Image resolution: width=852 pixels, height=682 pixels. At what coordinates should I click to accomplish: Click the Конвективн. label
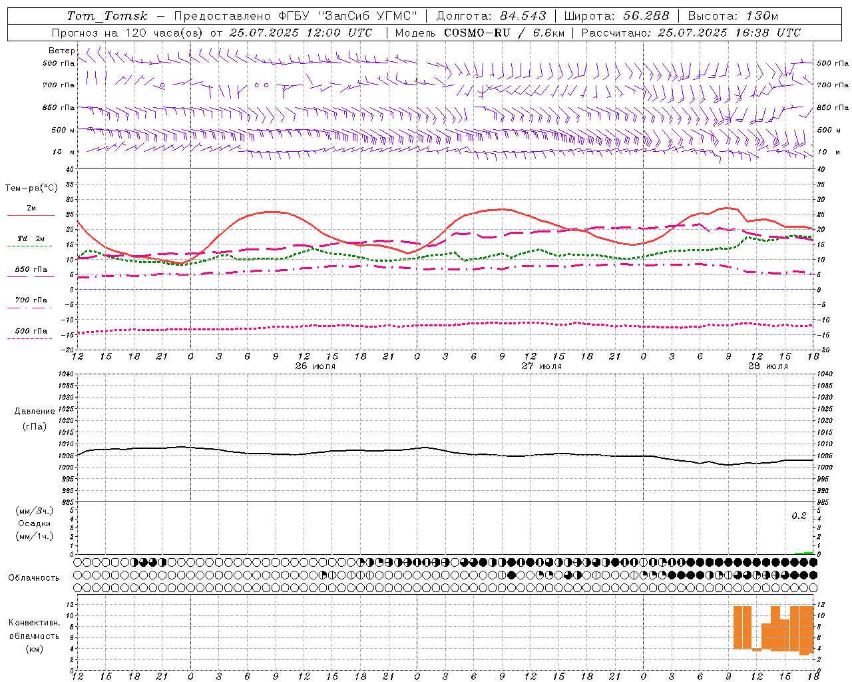click(x=35, y=623)
